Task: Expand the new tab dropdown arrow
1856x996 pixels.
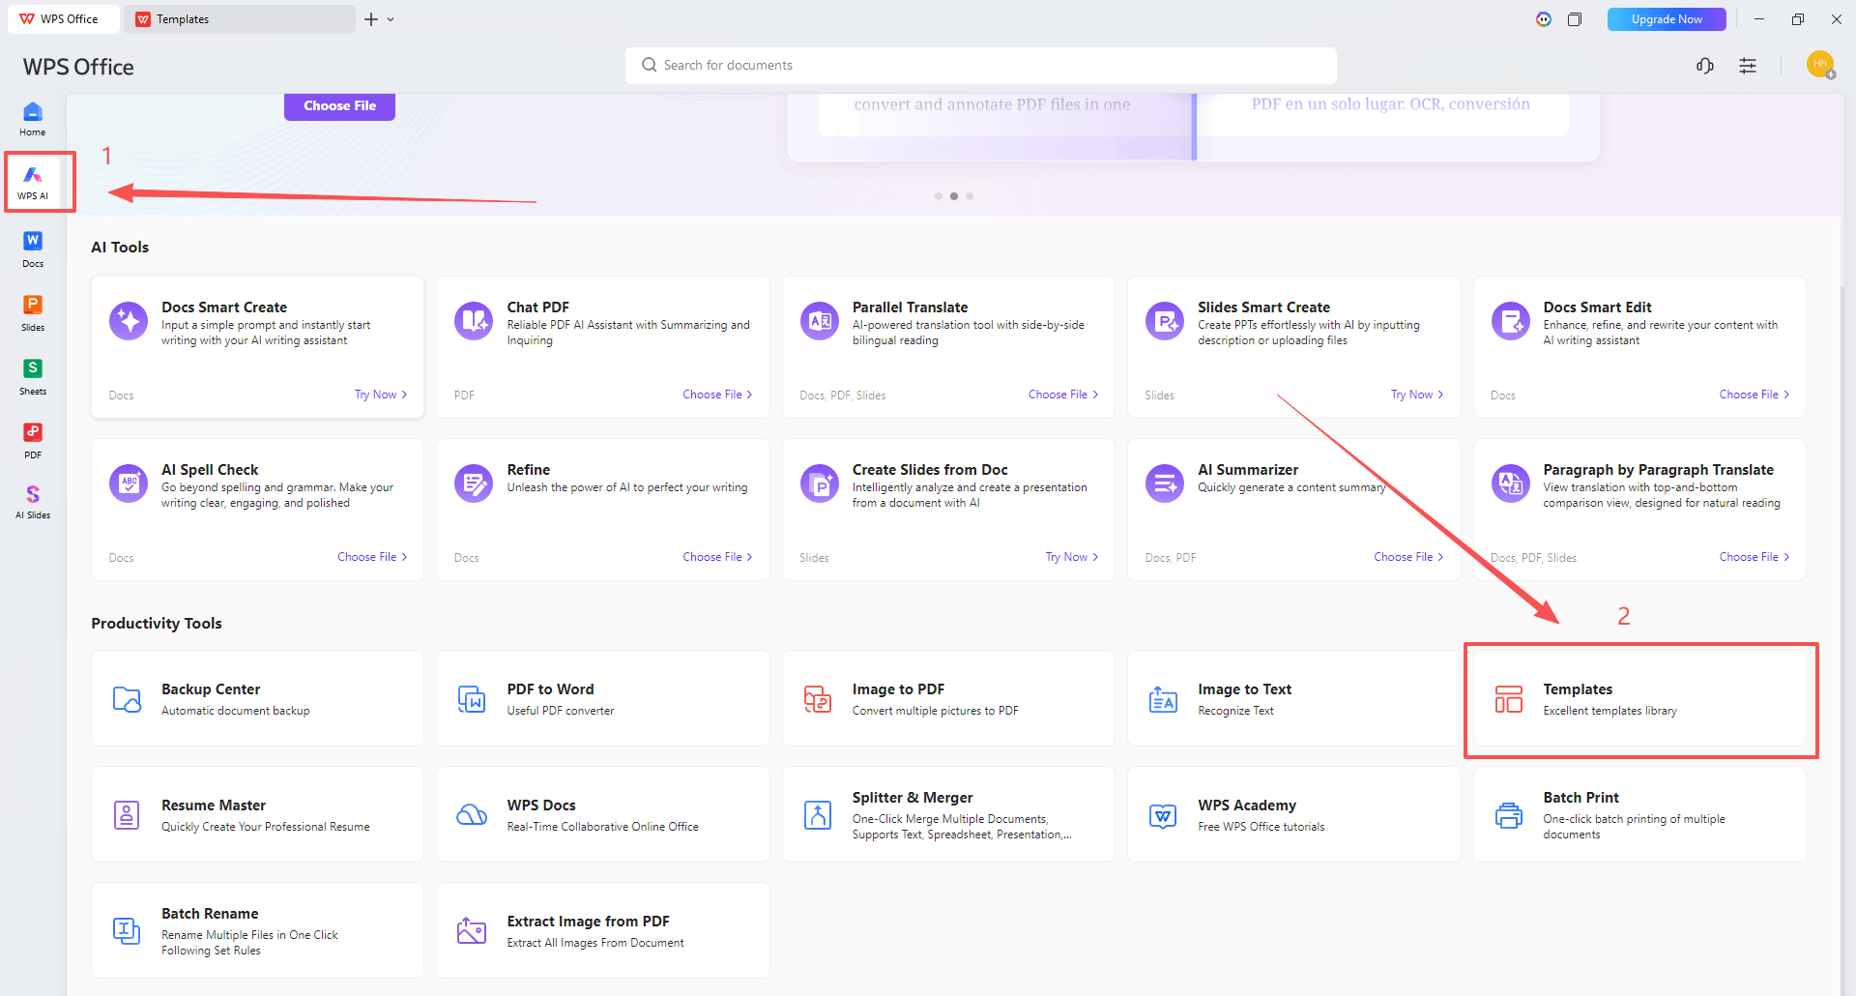Action: [x=391, y=19]
